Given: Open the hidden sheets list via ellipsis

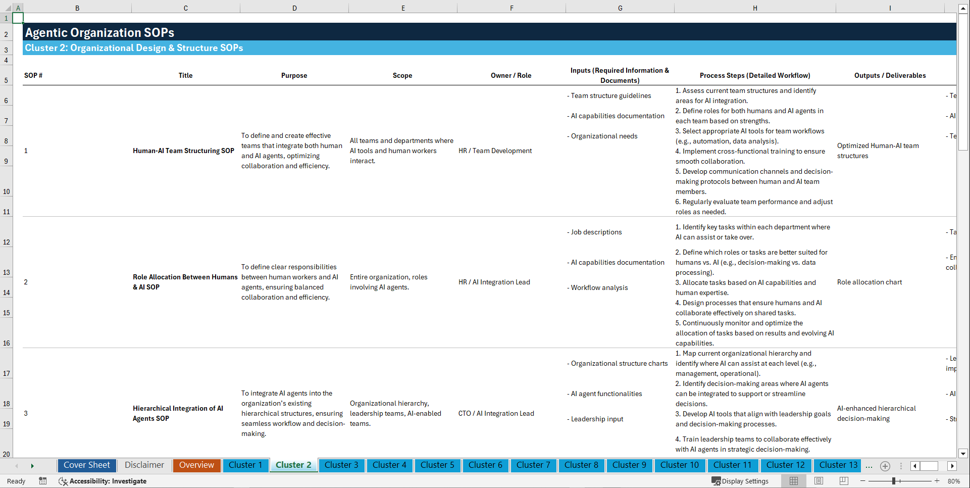Looking at the screenshot, I should point(869,466).
